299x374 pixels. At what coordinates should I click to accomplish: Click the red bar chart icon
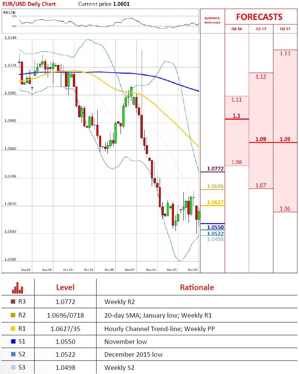(x=17, y=288)
